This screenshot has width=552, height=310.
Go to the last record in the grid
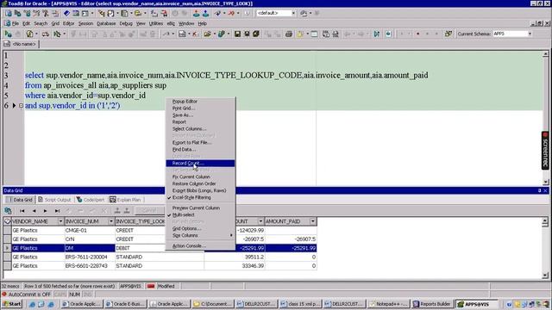point(57,211)
